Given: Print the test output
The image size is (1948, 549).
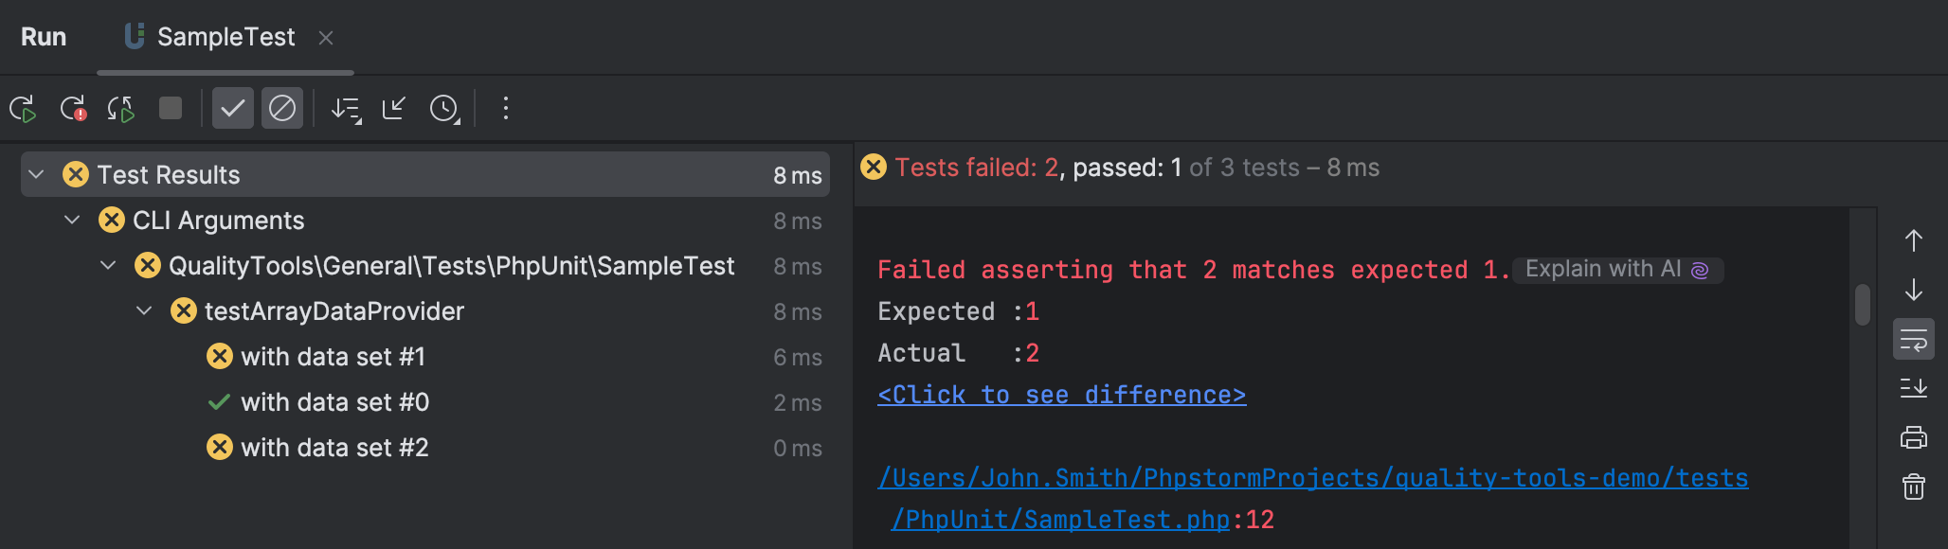Looking at the screenshot, I should click(x=1913, y=437).
